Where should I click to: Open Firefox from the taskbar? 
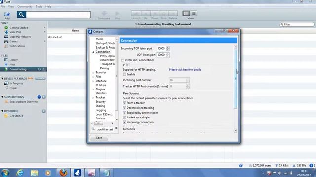tap(63, 173)
